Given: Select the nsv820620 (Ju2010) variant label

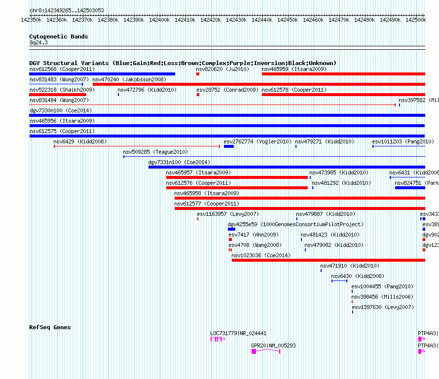Looking at the screenshot, I should tap(222, 69).
